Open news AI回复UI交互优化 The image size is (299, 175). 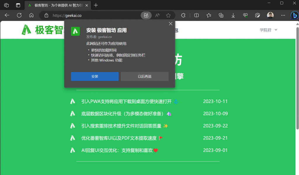coord(119,150)
